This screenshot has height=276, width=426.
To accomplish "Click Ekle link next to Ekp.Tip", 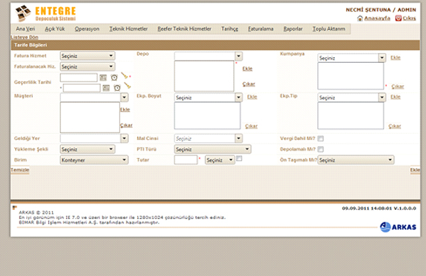I will pyautogui.click(x=395, y=97).
